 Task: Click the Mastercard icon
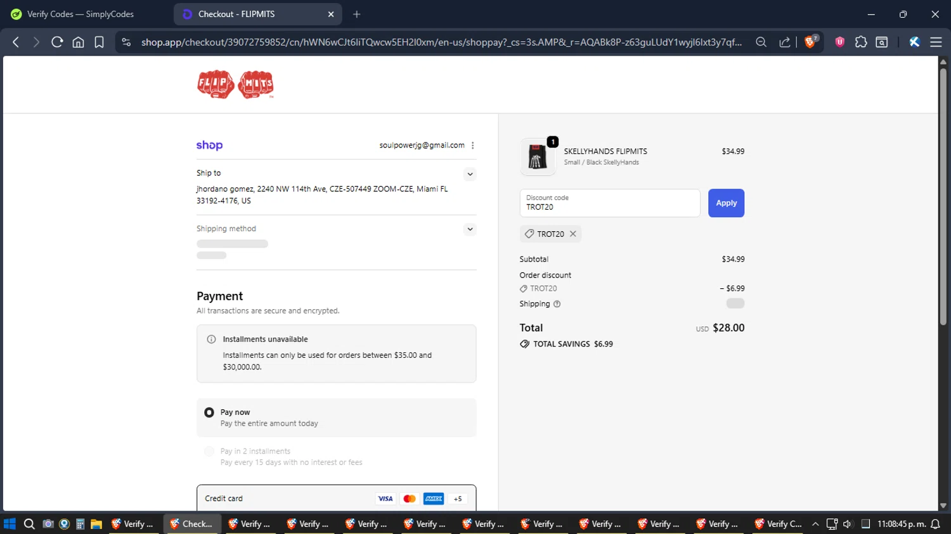410,499
